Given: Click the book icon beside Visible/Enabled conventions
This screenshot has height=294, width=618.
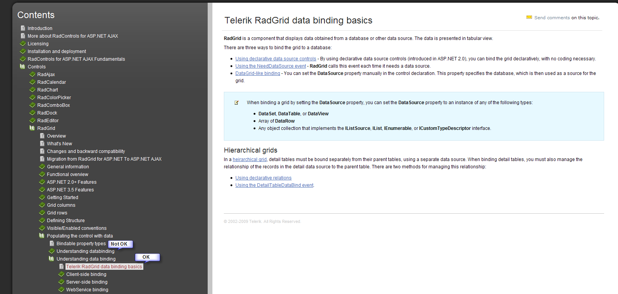Looking at the screenshot, I should 42,228.
